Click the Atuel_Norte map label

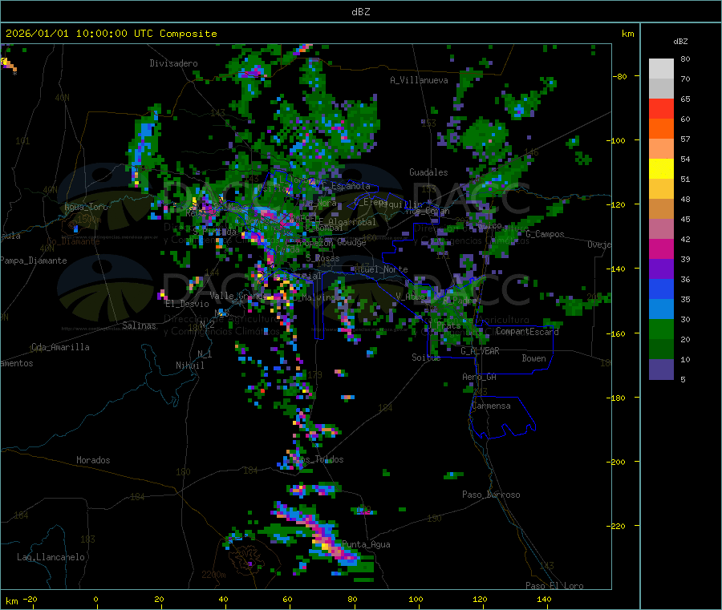381,269
